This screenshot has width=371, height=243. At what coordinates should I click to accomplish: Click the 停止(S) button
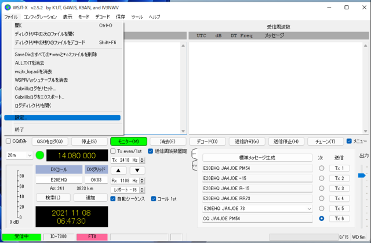pos(89,142)
